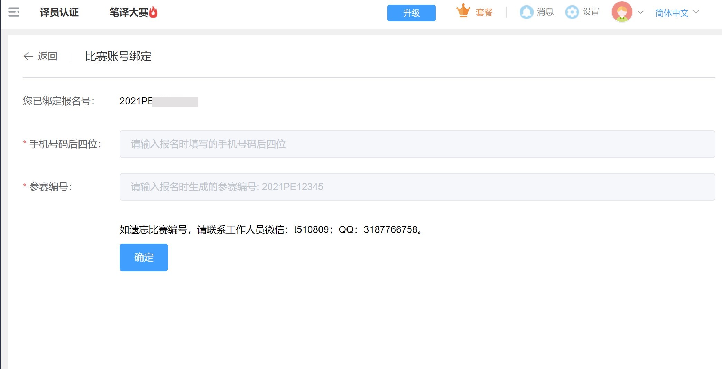Click the 确定 confirm button
The image size is (722, 369).
(144, 257)
